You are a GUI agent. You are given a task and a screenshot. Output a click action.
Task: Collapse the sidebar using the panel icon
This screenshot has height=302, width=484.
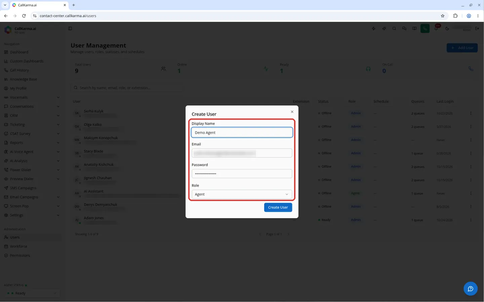pos(70,29)
